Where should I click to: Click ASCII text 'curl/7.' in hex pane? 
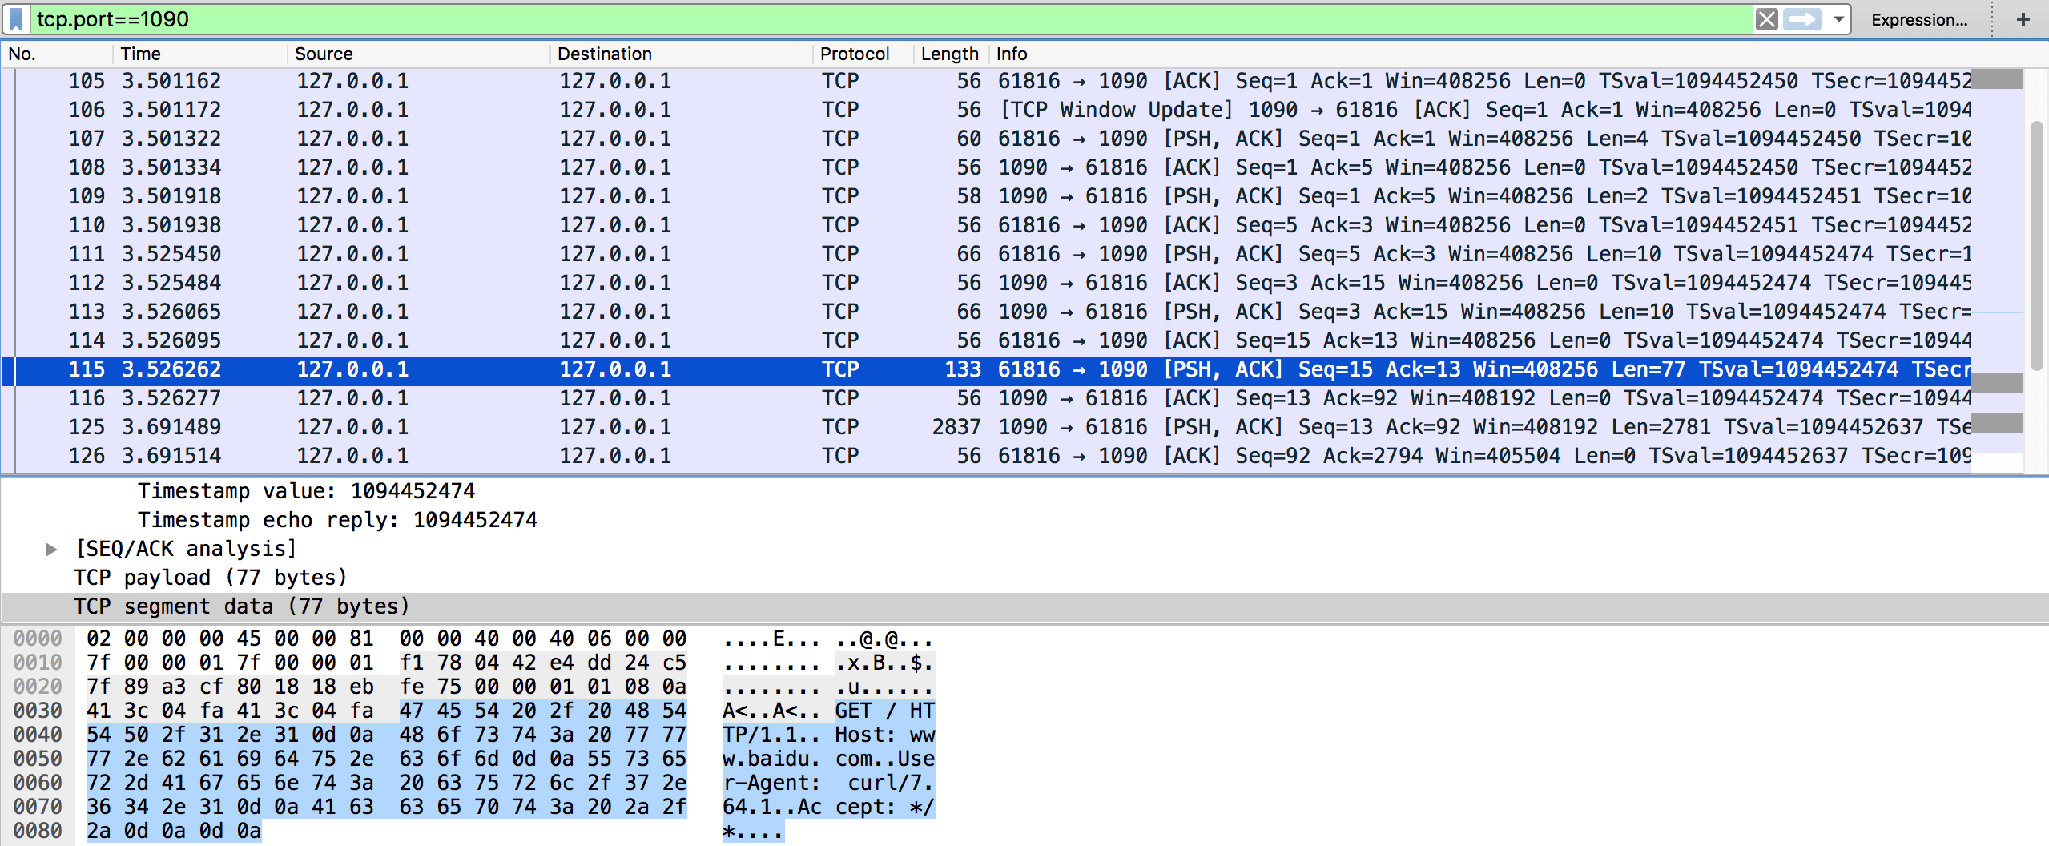coord(891,783)
